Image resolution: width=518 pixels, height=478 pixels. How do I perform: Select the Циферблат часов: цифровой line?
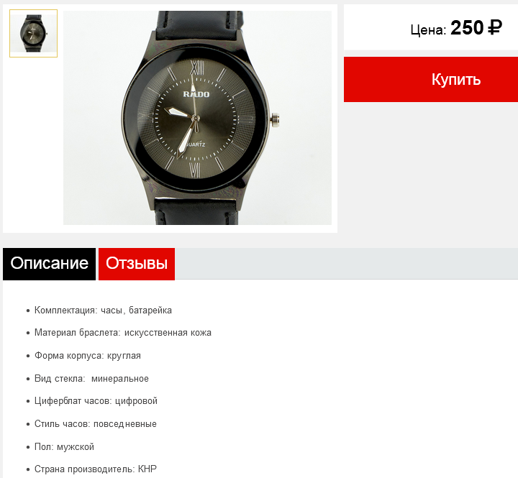96,401
